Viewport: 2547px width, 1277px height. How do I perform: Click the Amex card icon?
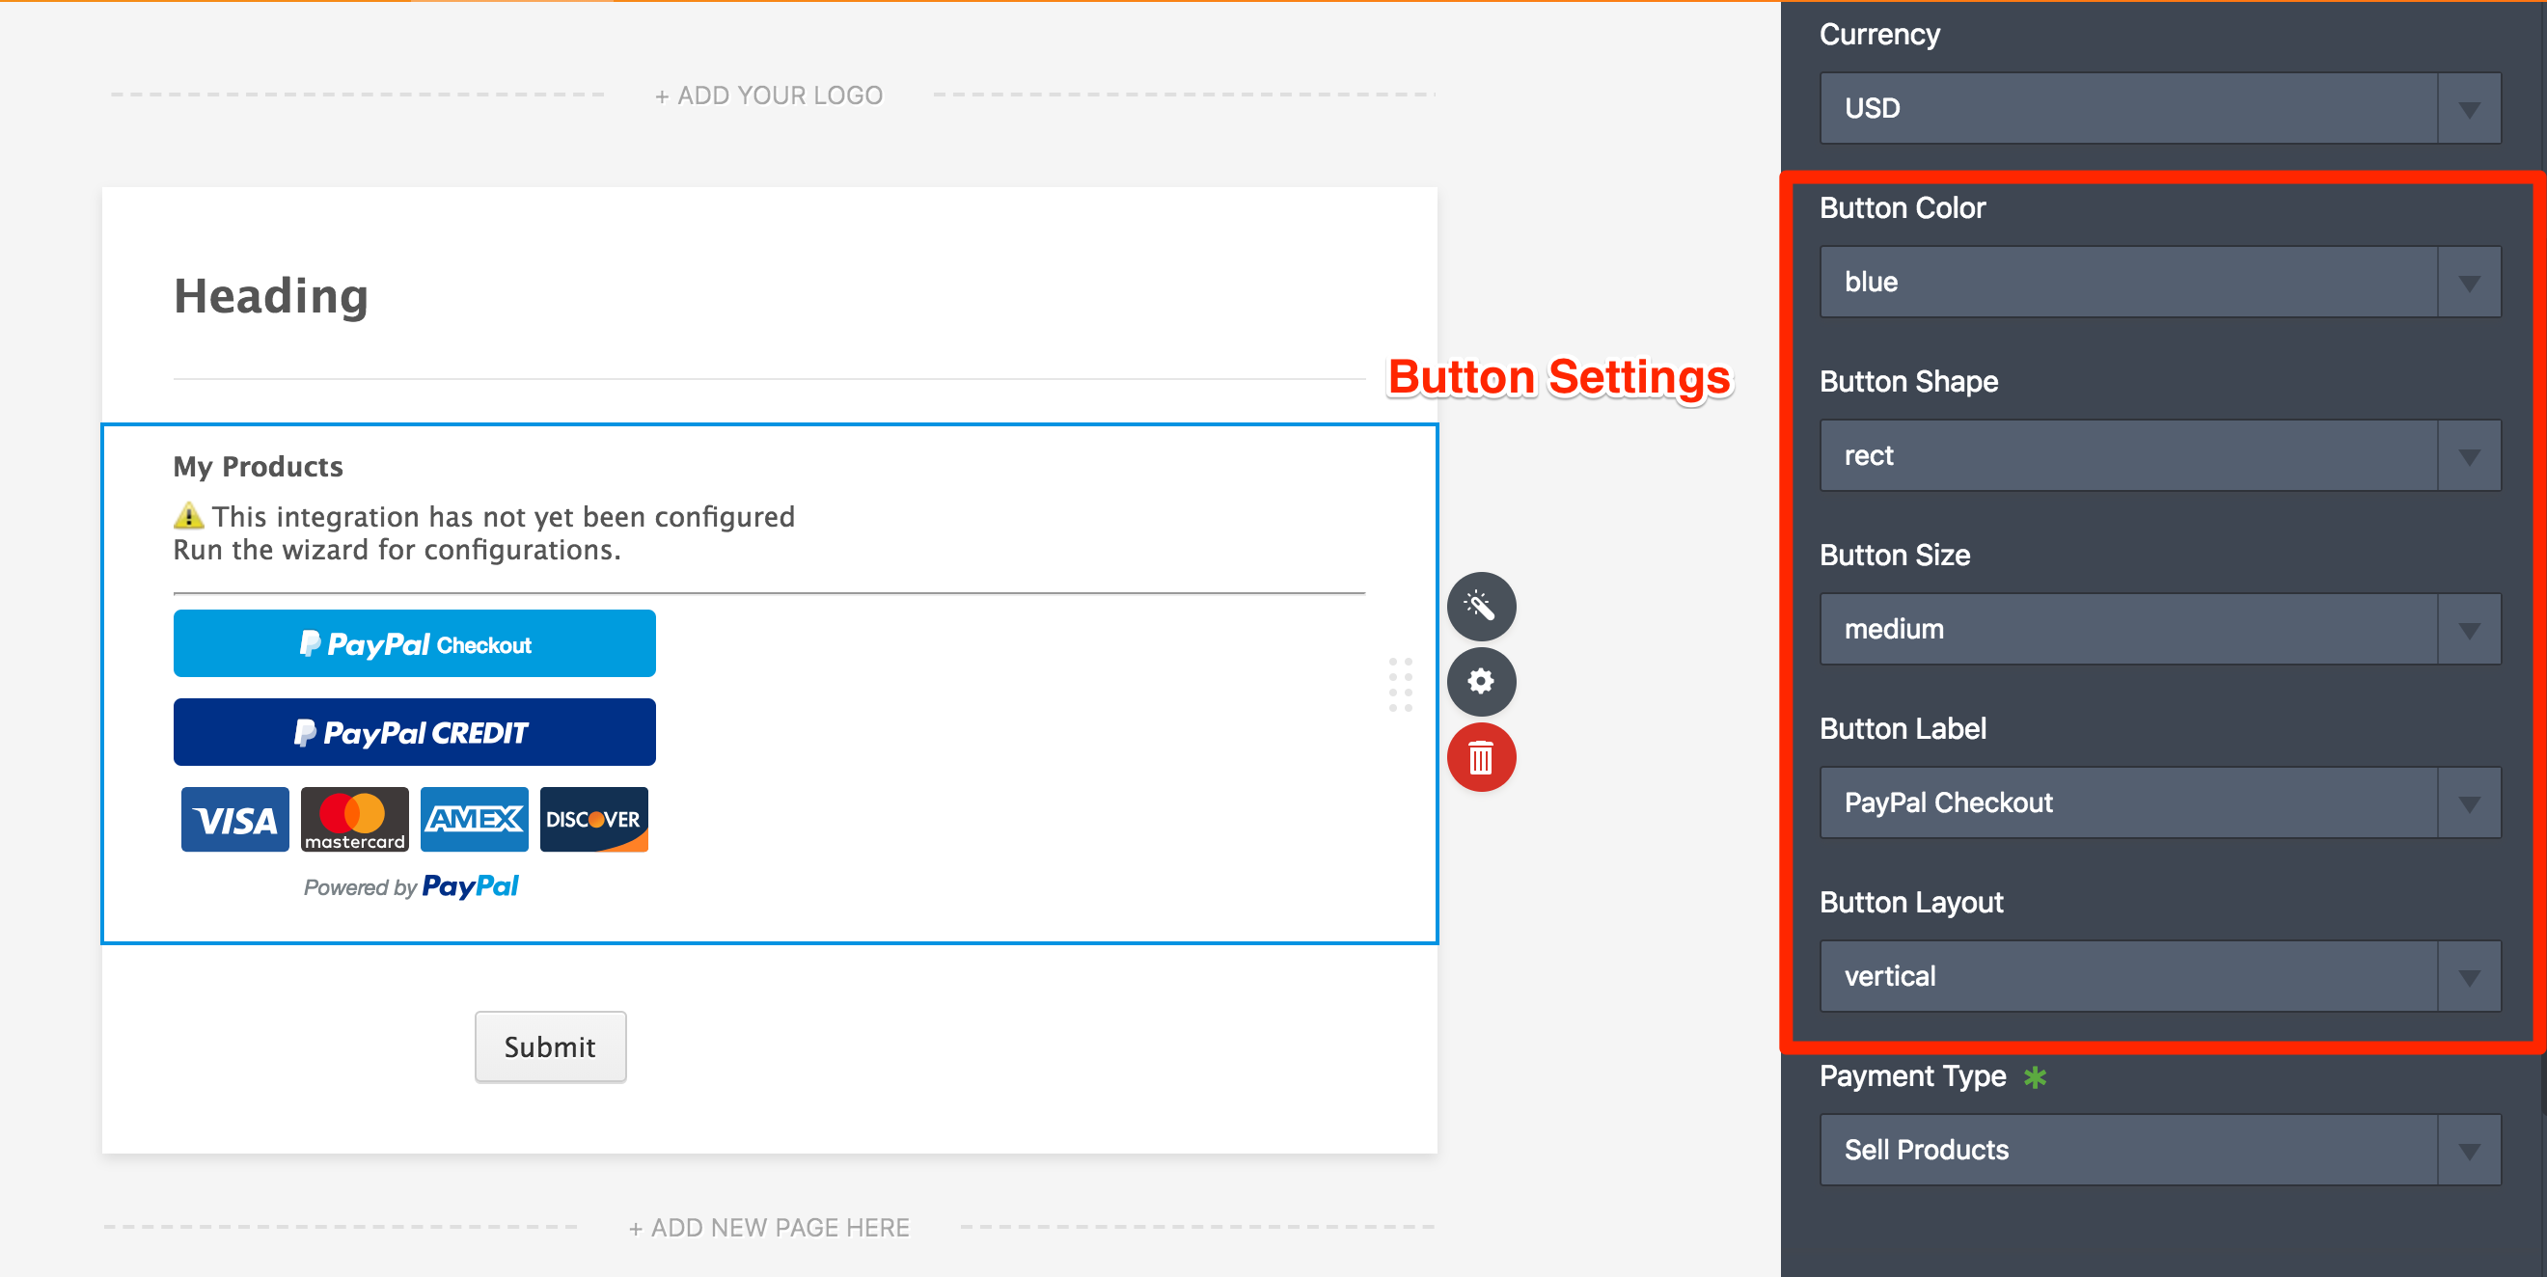[x=474, y=820]
